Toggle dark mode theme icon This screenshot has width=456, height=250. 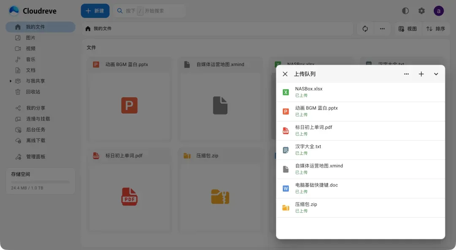(405, 11)
